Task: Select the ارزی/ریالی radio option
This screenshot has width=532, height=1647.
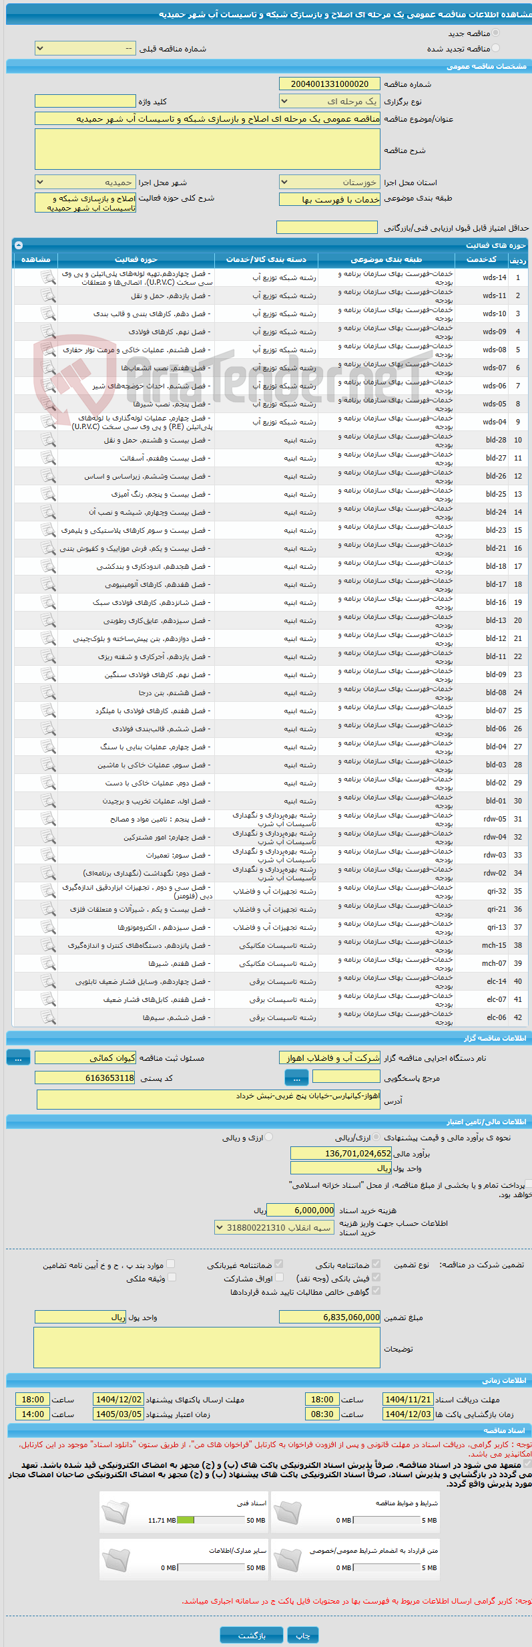Action: click(376, 1137)
